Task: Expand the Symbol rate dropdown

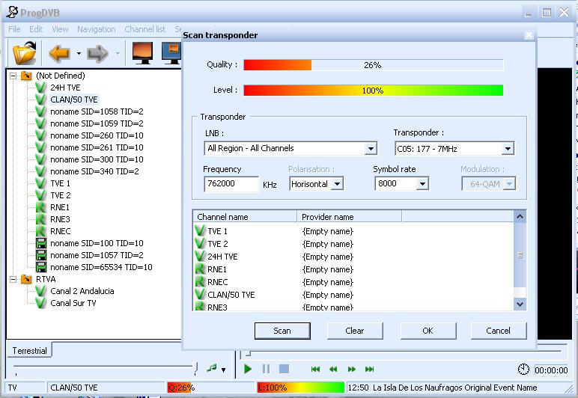Action: [423, 184]
